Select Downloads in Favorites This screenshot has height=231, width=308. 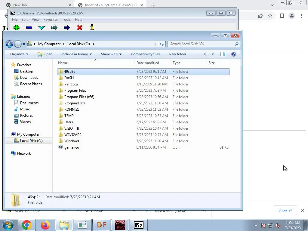[x=29, y=78]
